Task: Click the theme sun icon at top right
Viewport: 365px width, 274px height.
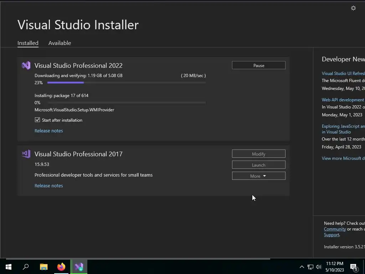Action: pyautogui.click(x=353, y=8)
